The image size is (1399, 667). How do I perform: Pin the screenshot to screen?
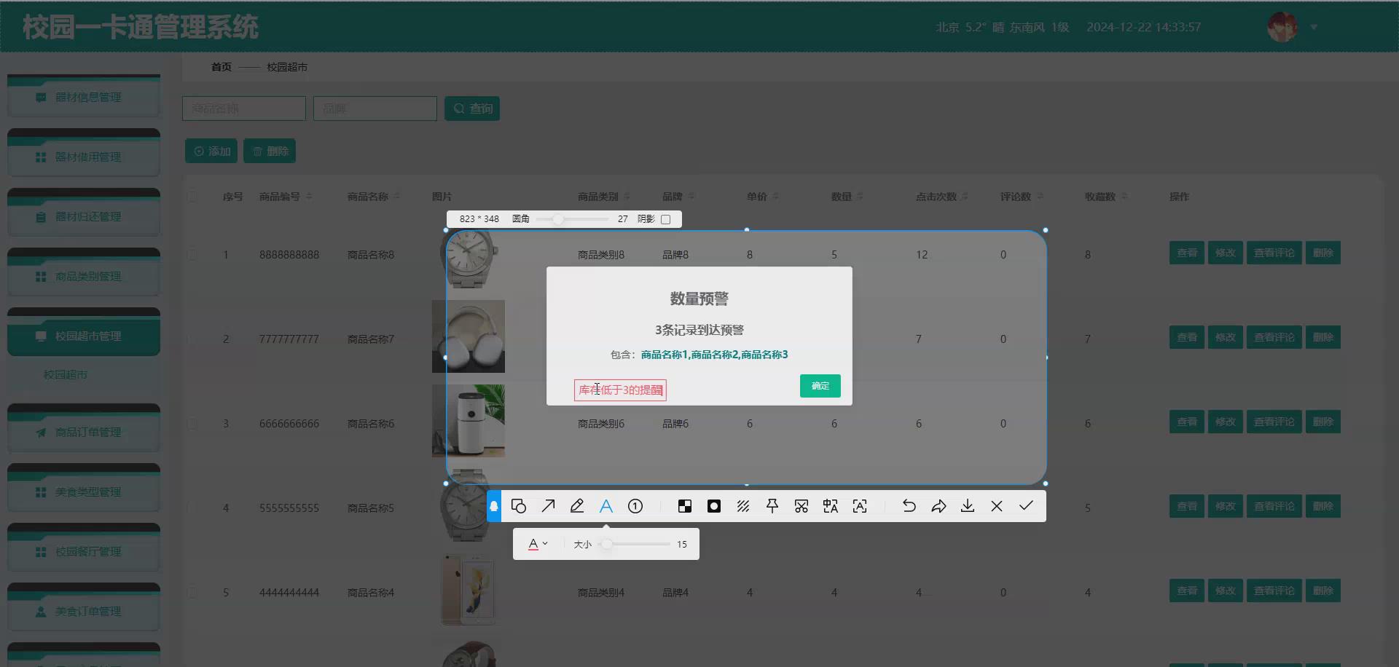pos(772,506)
